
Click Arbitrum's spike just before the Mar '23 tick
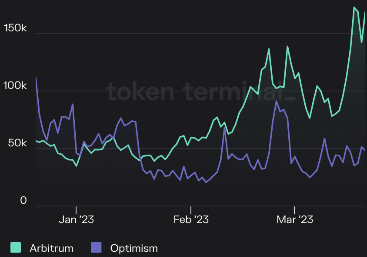tap(287, 46)
